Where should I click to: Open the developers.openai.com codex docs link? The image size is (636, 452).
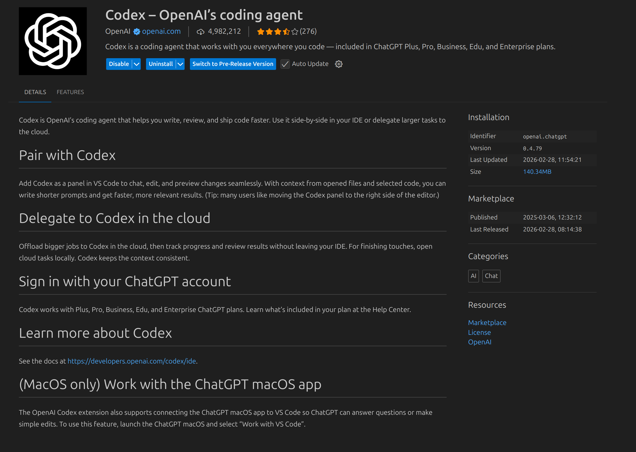point(131,361)
